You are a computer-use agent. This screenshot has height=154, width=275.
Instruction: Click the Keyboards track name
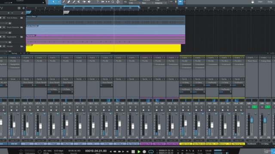tap(12, 37)
